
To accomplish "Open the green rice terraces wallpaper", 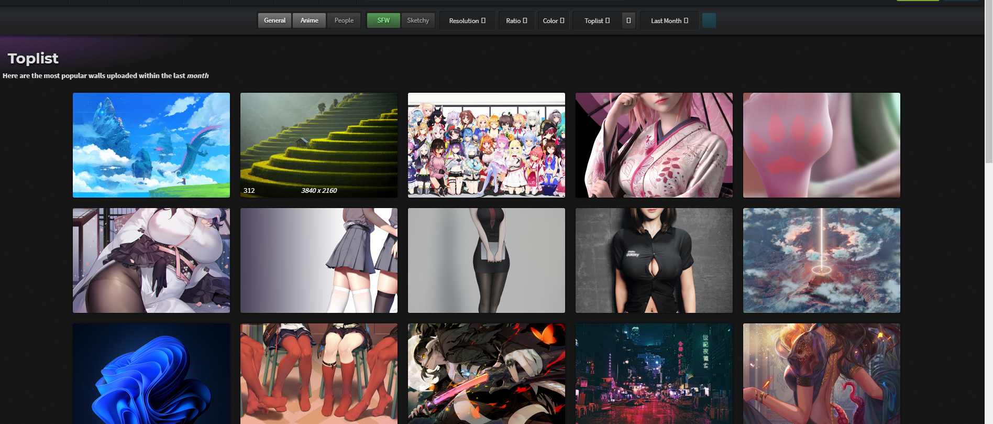I will [319, 145].
